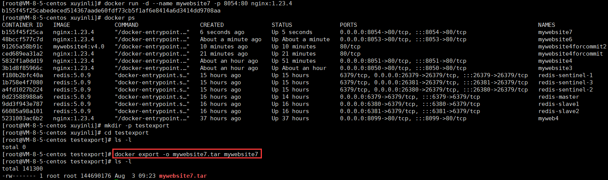Click container ID 5231003ac6b2

[22, 118]
